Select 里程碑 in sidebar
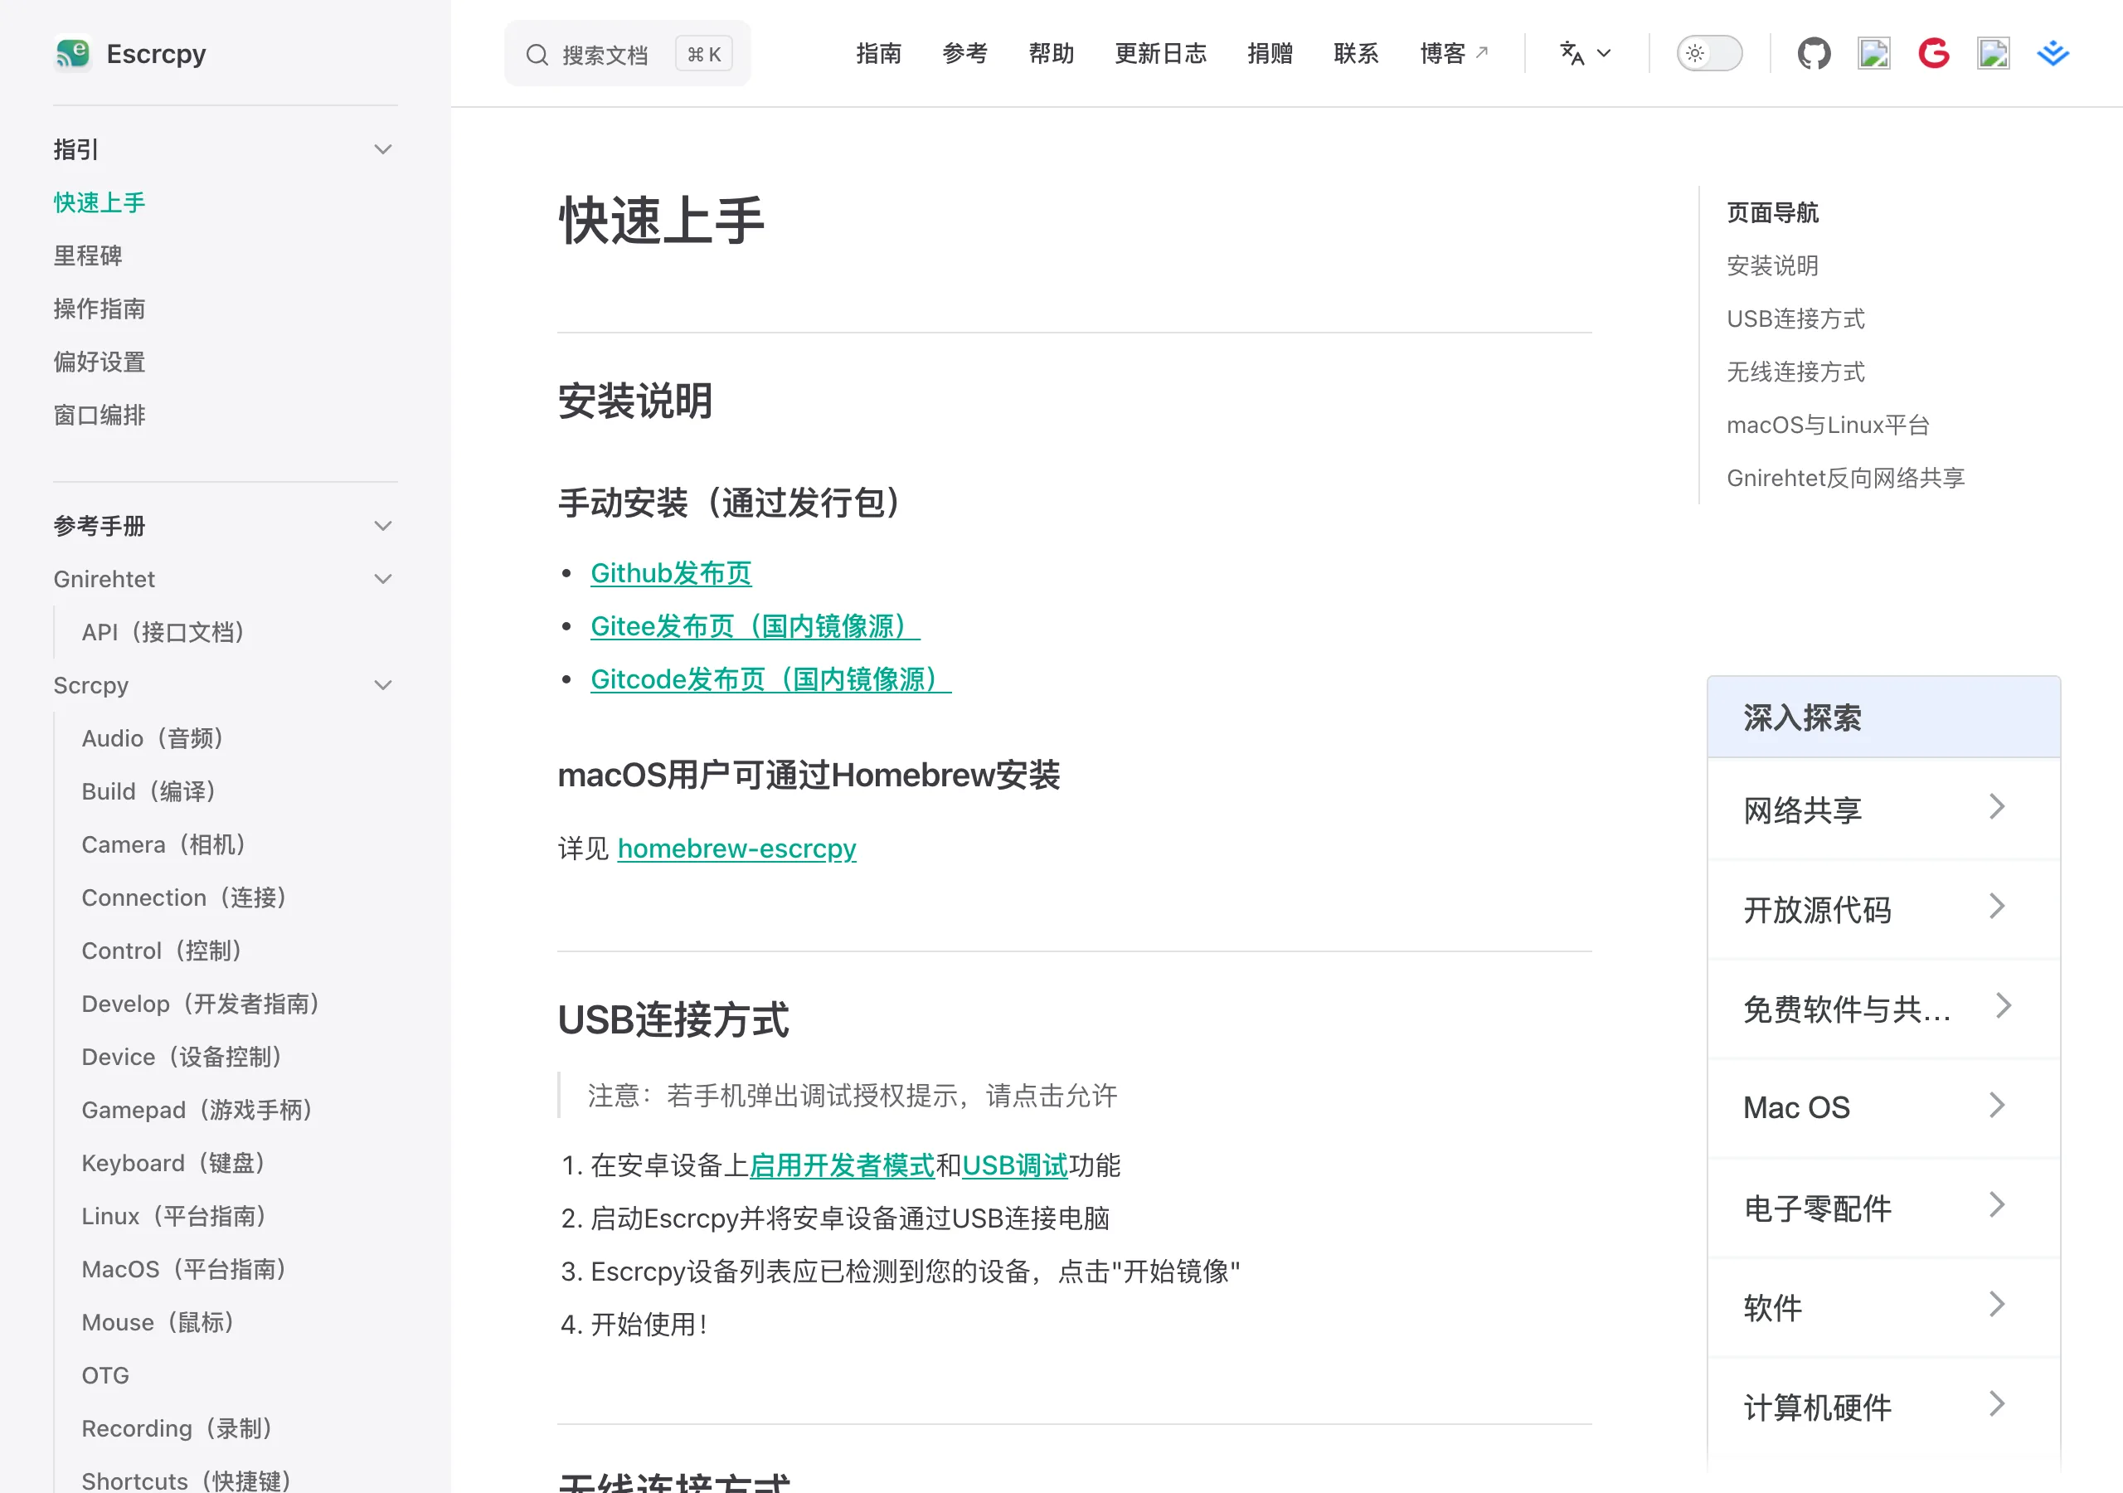The image size is (2123, 1493). 88,255
